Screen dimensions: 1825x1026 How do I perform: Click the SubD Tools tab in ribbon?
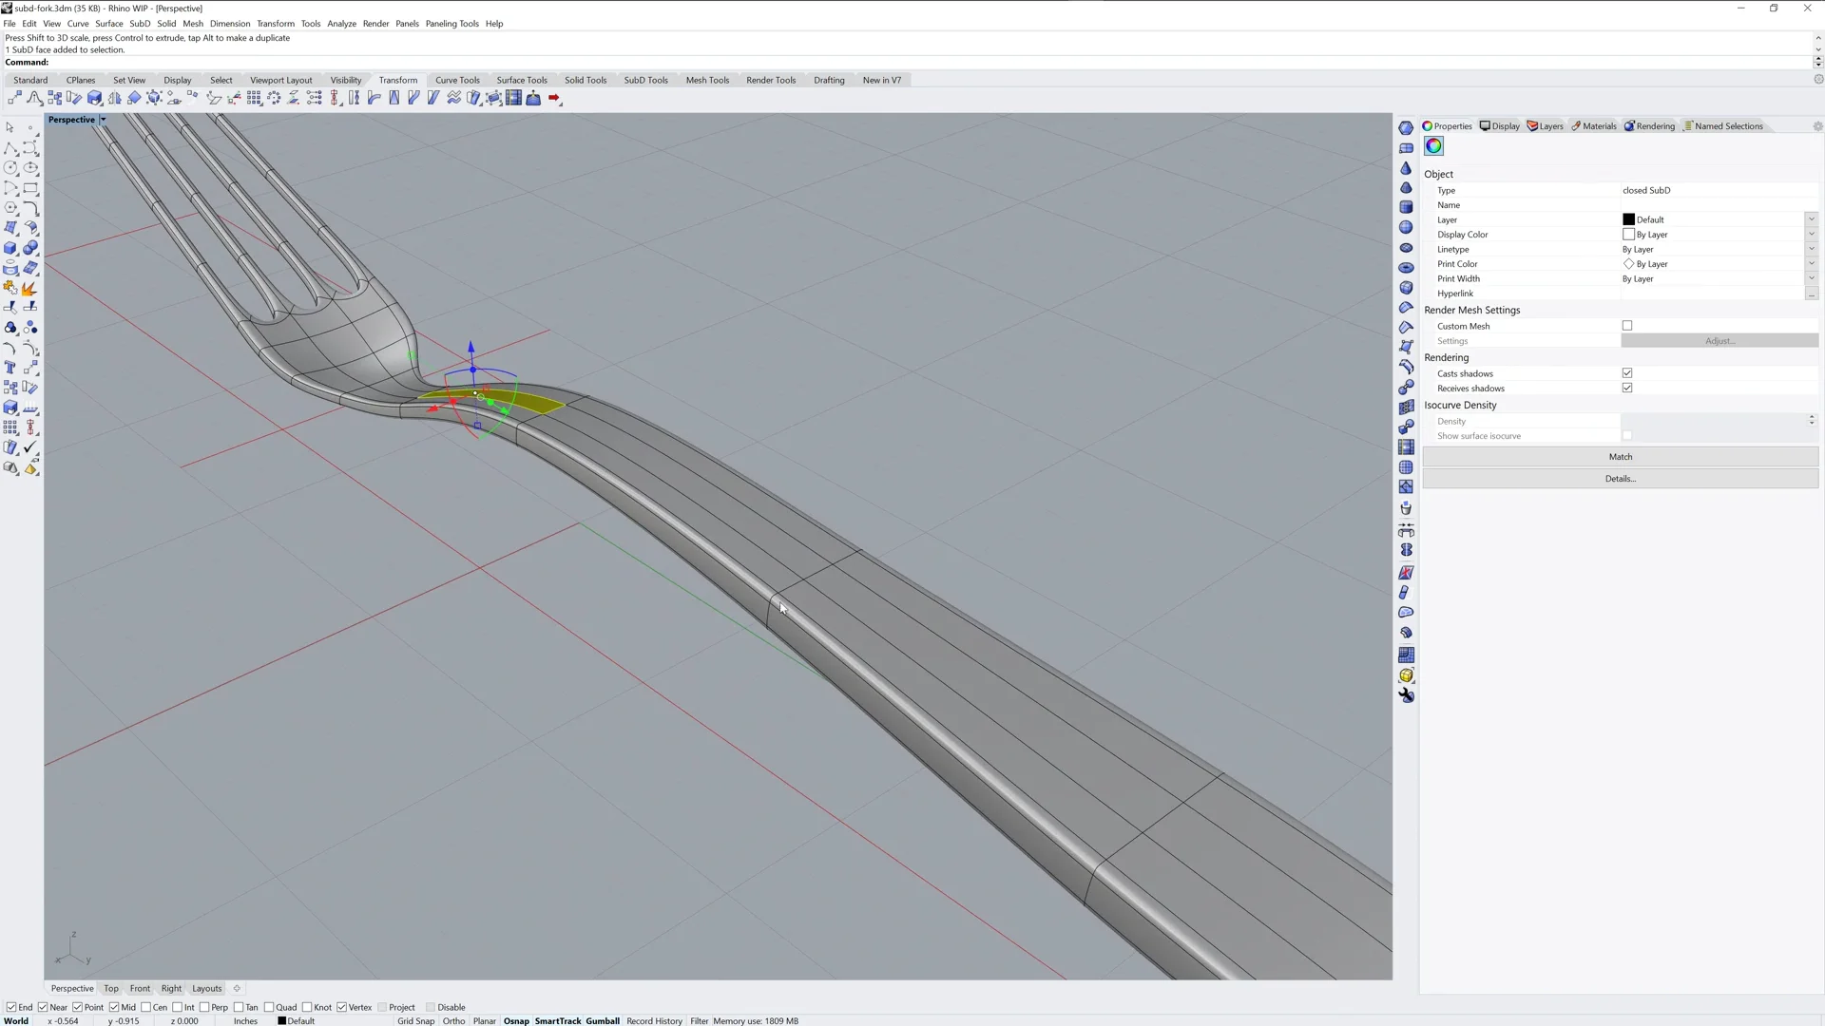point(645,79)
